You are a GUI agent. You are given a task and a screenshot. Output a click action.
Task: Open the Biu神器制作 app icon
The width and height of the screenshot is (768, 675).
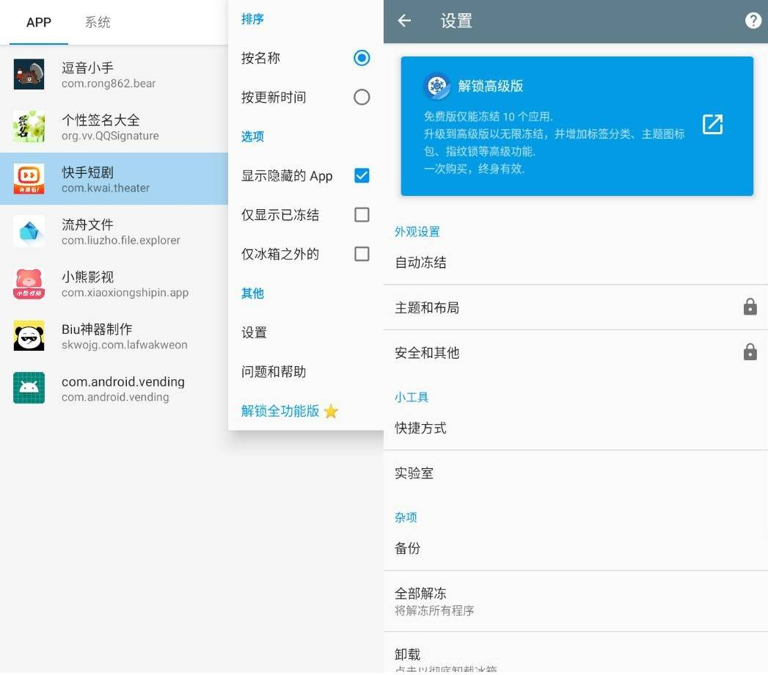pyautogui.click(x=28, y=336)
